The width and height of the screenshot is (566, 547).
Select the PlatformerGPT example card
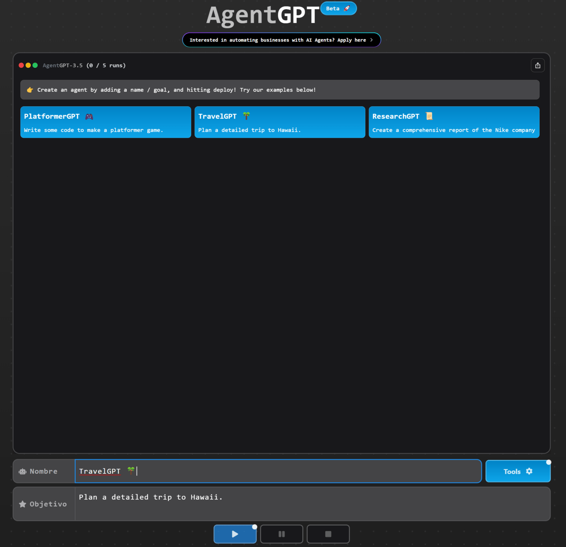[106, 122]
